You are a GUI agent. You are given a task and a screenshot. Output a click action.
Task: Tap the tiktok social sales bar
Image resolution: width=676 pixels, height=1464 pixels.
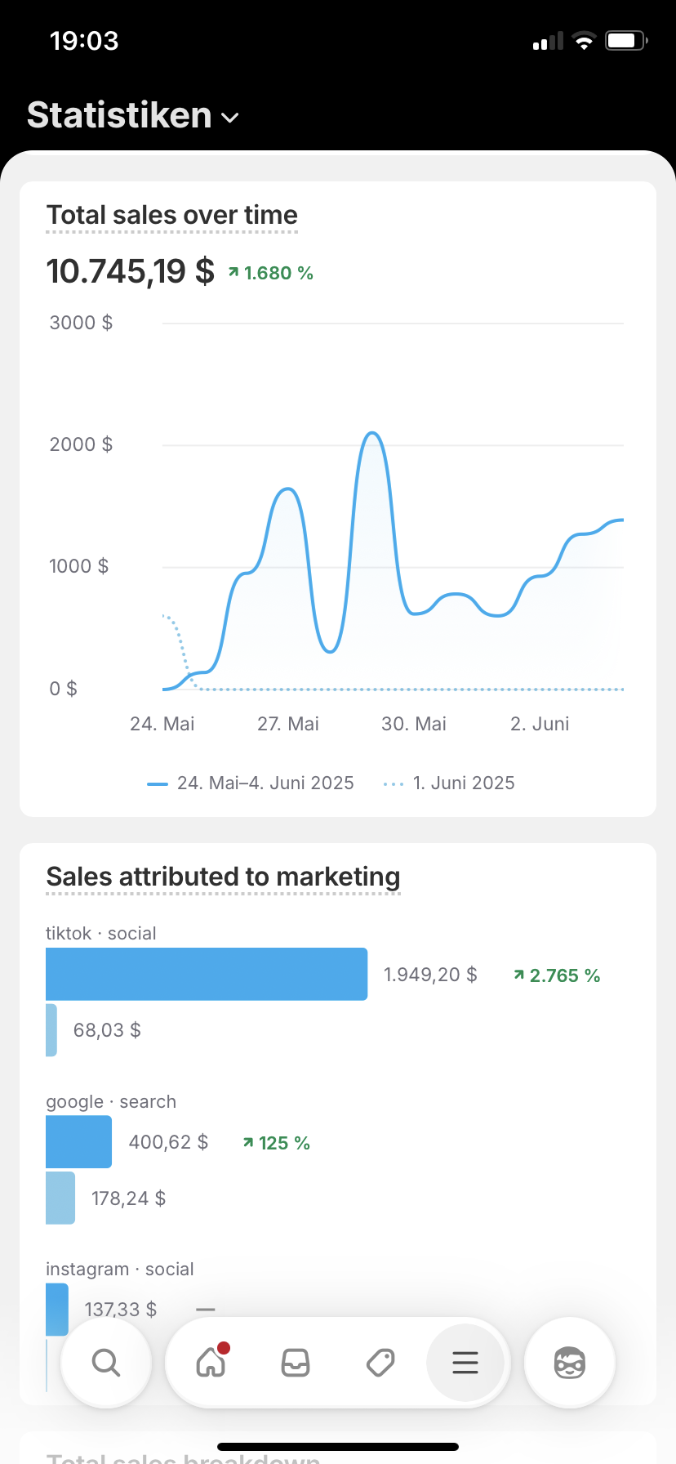tap(207, 974)
